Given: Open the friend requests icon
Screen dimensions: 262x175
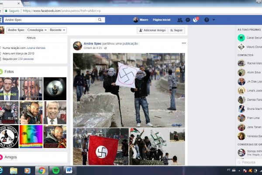Looking at the screenshot, I should [x=180, y=20].
